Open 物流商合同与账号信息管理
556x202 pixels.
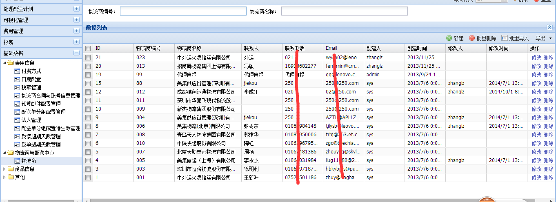point(51,95)
